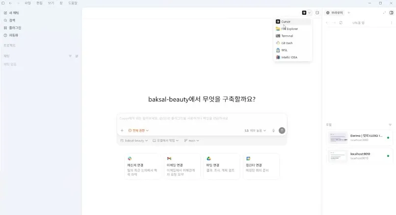Open the localhost:9010 entry
Image resolution: width=396 pixels, height=215 pixels.
360,156
